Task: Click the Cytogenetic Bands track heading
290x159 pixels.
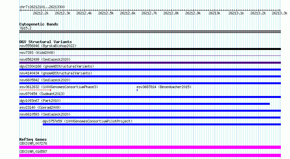Action: [39, 24]
